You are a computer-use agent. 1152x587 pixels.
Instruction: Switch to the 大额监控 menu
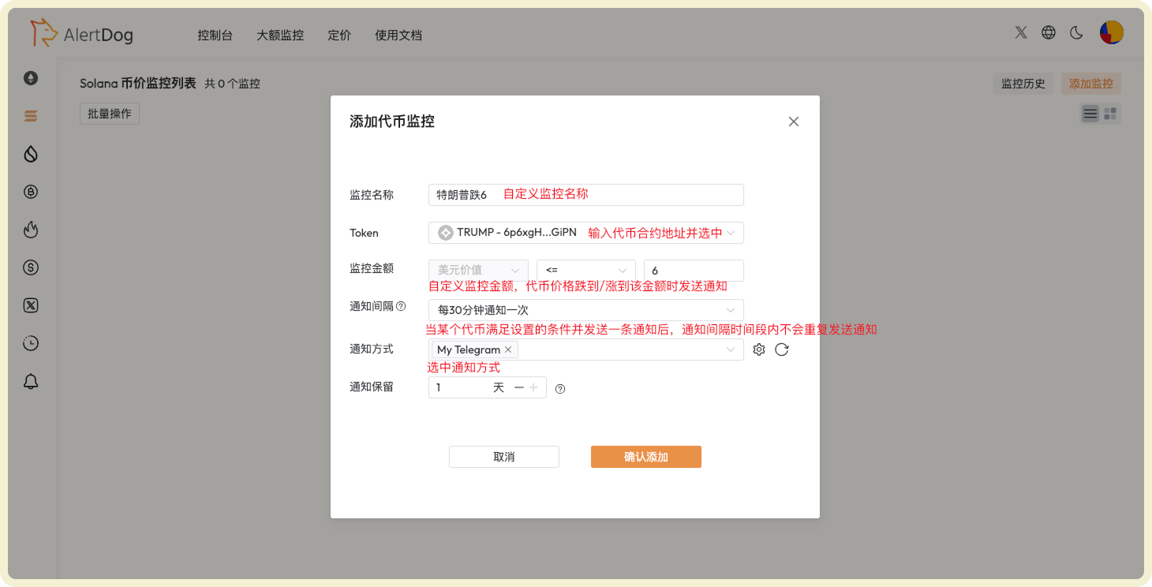coord(280,35)
